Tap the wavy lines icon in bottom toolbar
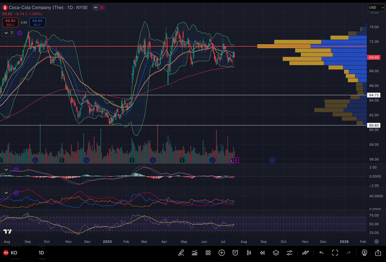The image size is (386, 262). click(306, 252)
